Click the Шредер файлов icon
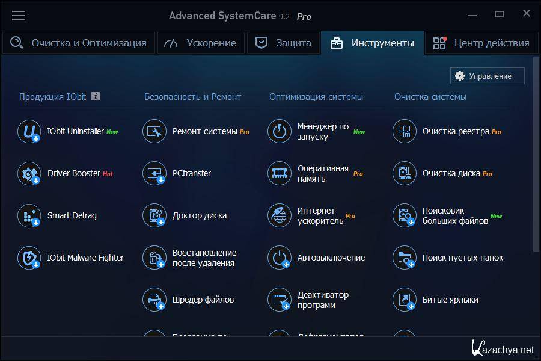Image resolution: width=541 pixels, height=361 pixels. coord(154,300)
